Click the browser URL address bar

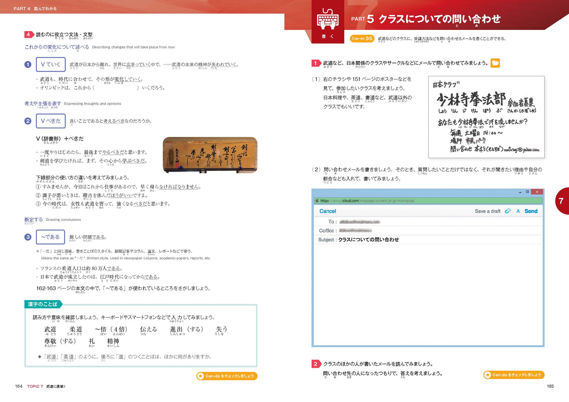429,201
